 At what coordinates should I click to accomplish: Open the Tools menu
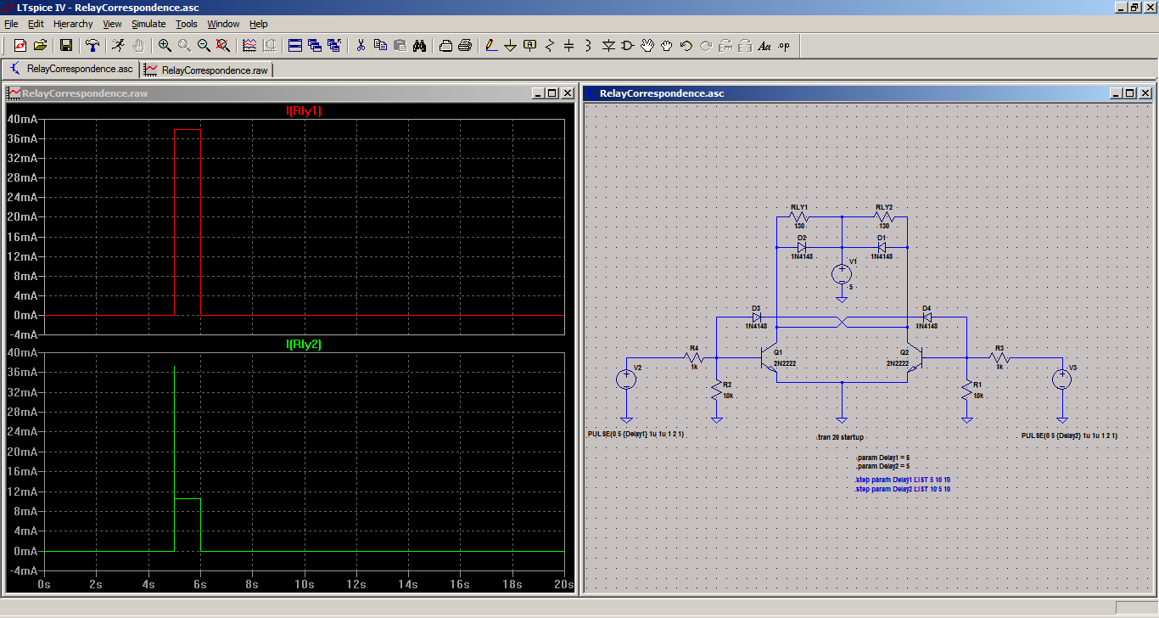click(187, 24)
